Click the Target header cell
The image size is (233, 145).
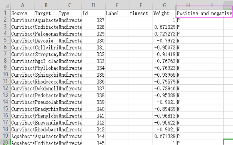tap(46, 13)
